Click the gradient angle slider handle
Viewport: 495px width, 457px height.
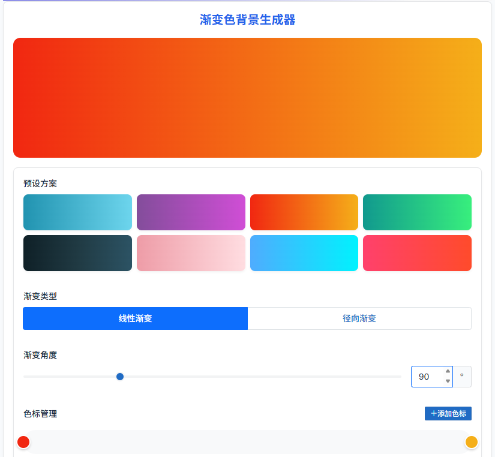[120, 377]
